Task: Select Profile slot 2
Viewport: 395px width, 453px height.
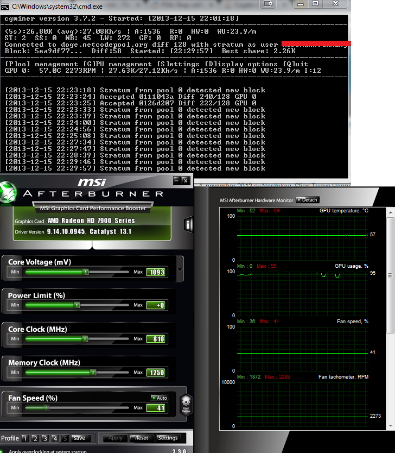Action: pos(35,438)
